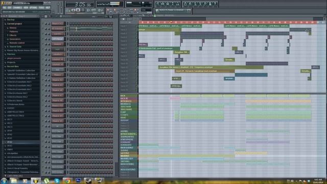Open the Line snap dropdown
This screenshot has width=327, height=184.
147,10
